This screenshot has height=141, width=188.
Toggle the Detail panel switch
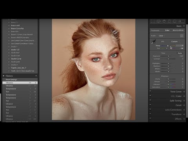coord(150,105)
